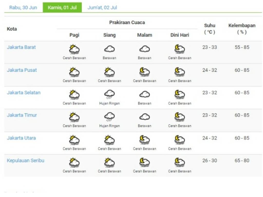Click Jakarta Pusat Dini Hari moon-cloud icon
The image size is (263, 197).
tap(180, 72)
